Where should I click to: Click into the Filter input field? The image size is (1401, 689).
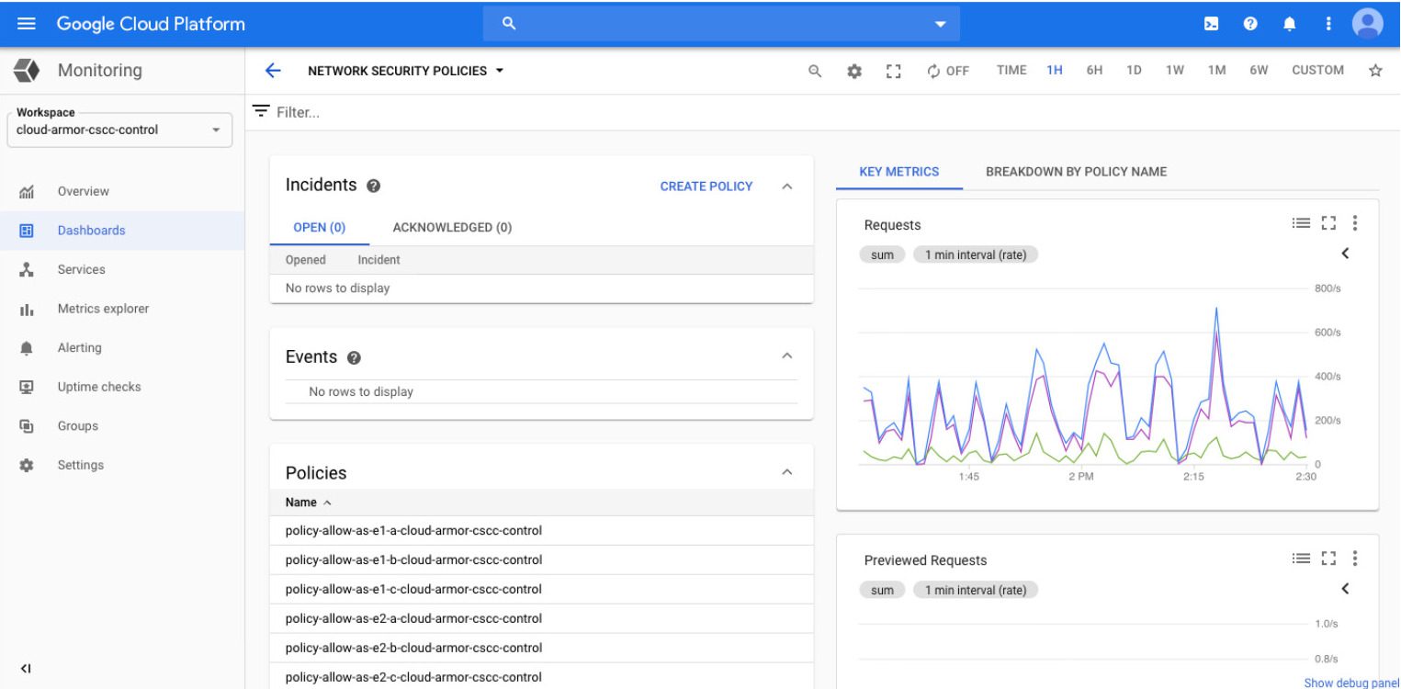pyautogui.click(x=822, y=112)
